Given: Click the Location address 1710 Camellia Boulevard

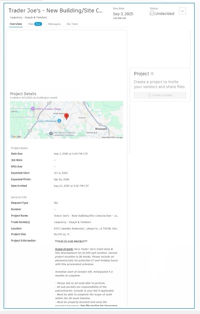Looking at the screenshot, I should tap(86, 228).
